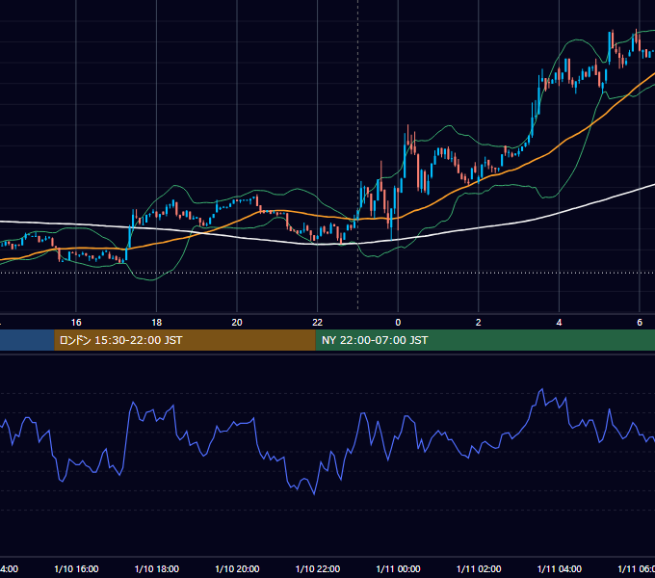Click hour label 18 on price chart axis
Viewport: 655px width, 578px height.
(x=157, y=323)
